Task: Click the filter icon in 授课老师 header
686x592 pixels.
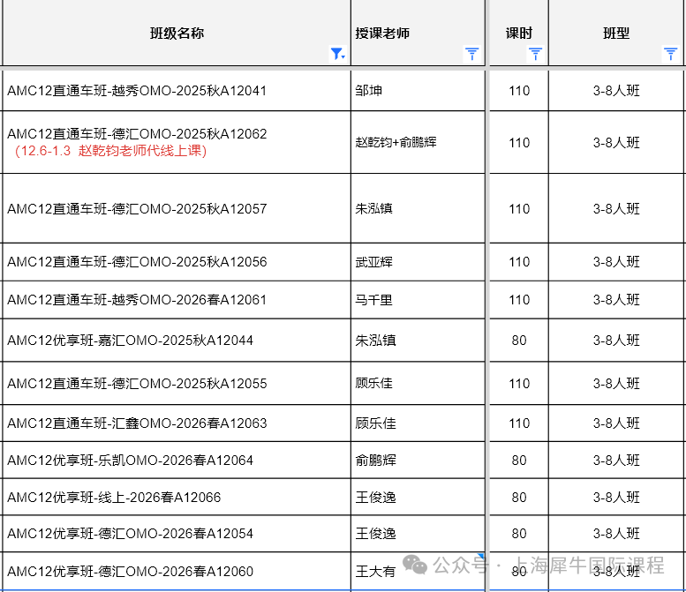Action: (x=472, y=54)
